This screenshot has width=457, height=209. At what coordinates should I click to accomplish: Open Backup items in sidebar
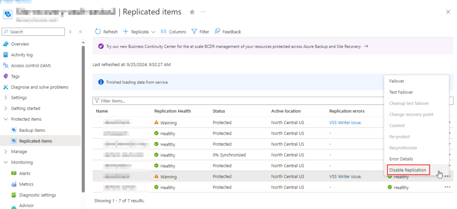[x=32, y=130]
